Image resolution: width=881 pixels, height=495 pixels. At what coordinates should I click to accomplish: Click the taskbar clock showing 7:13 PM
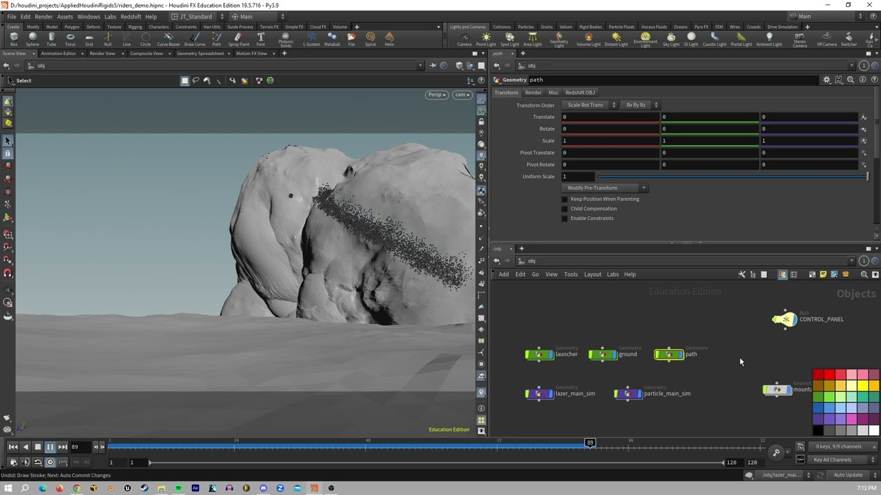pos(867,488)
